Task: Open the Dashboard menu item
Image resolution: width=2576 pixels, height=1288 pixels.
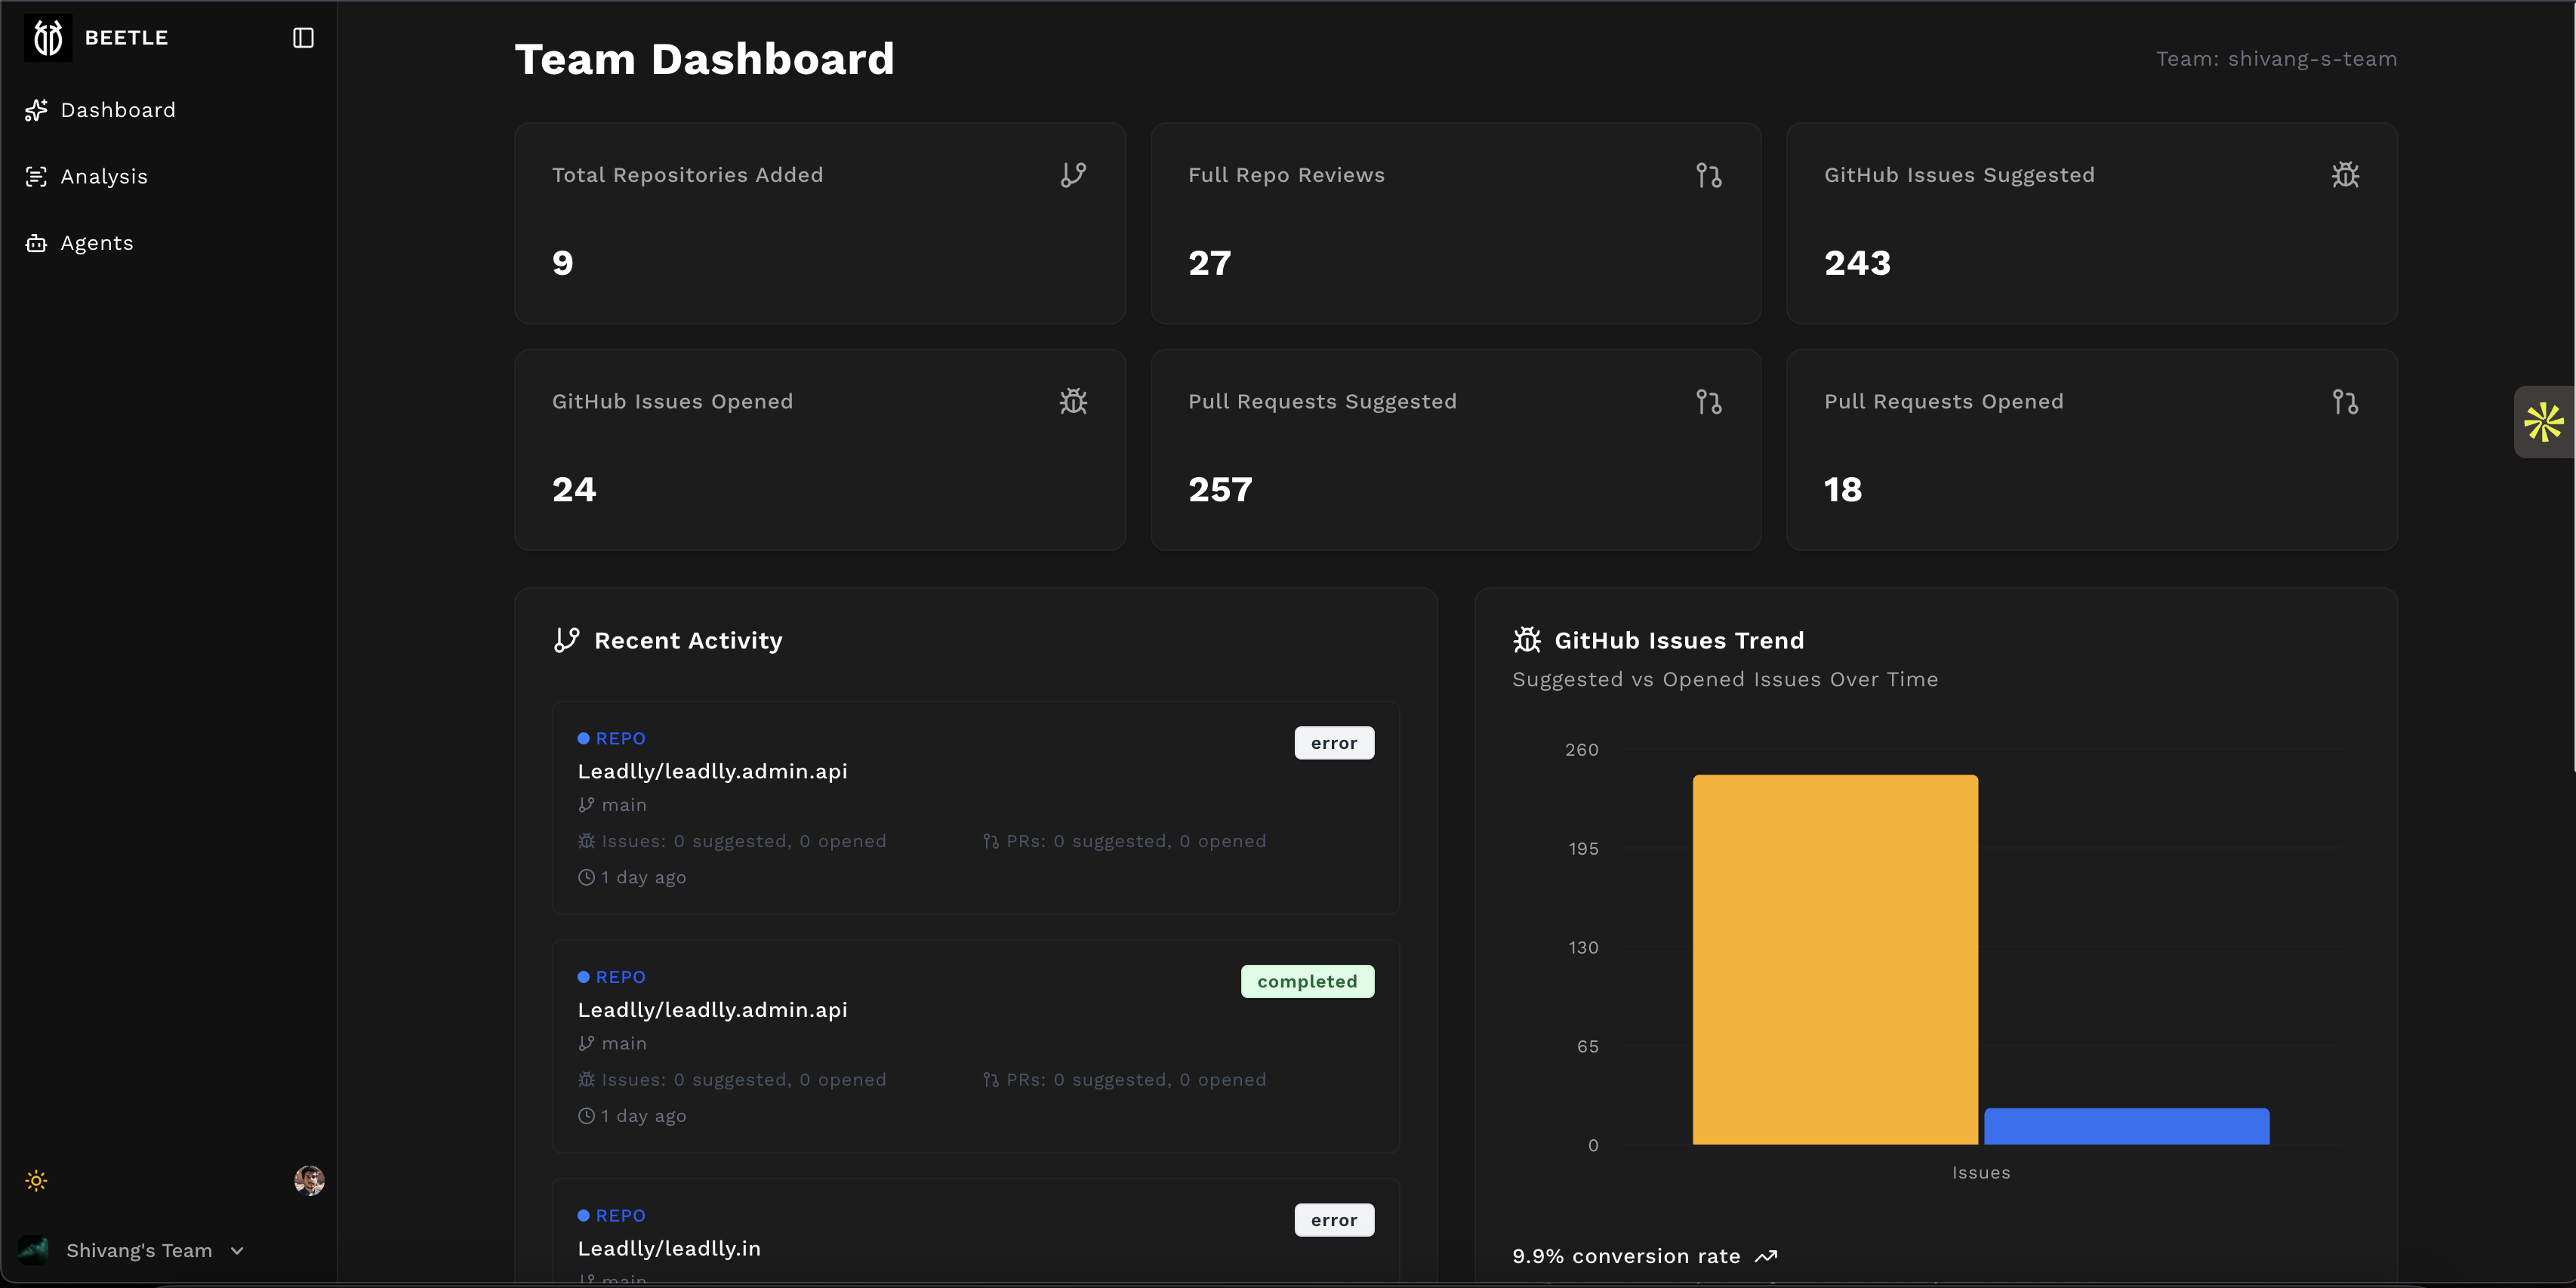Action: coord(117,110)
